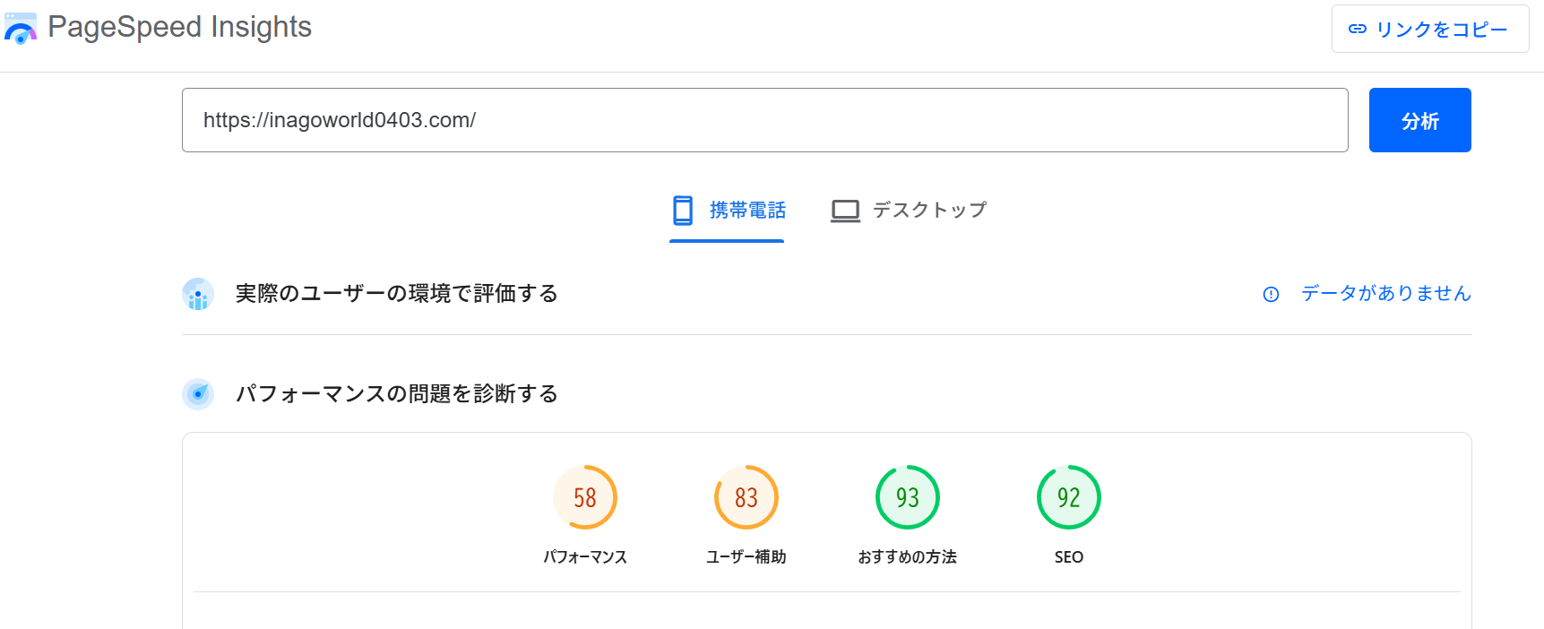Click the info circle icon beside データがありません
Screen dimensions: 1544x629
tap(1271, 294)
